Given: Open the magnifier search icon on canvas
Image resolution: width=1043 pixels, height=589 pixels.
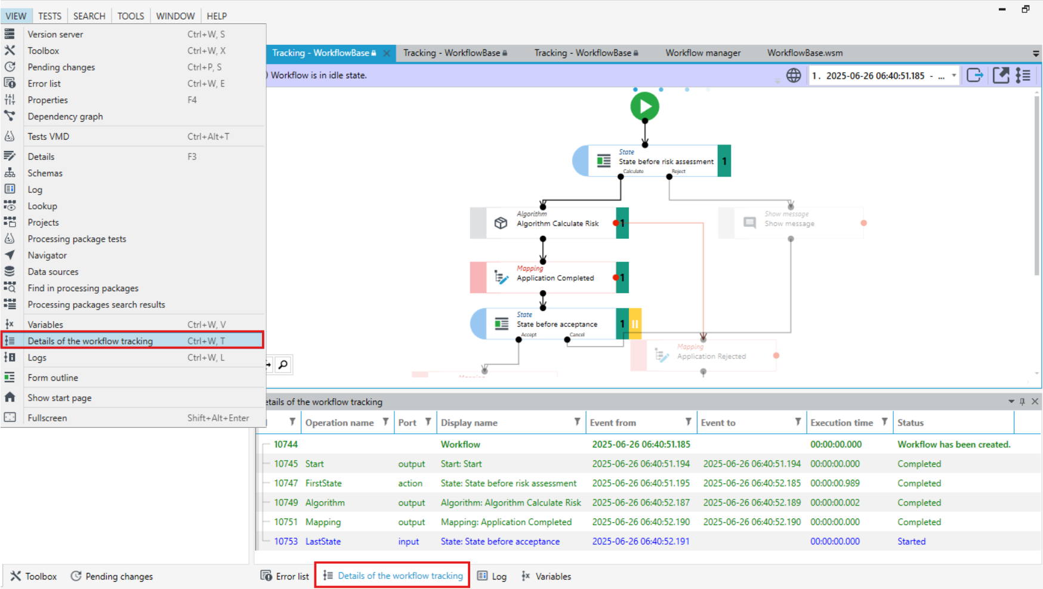Looking at the screenshot, I should 283,365.
